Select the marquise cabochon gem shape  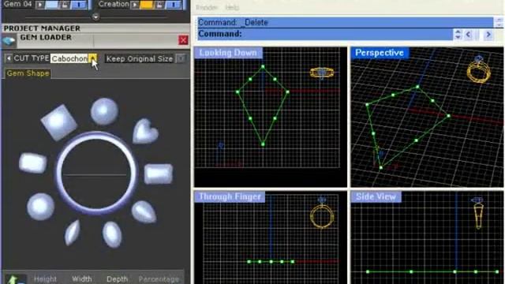click(72, 233)
